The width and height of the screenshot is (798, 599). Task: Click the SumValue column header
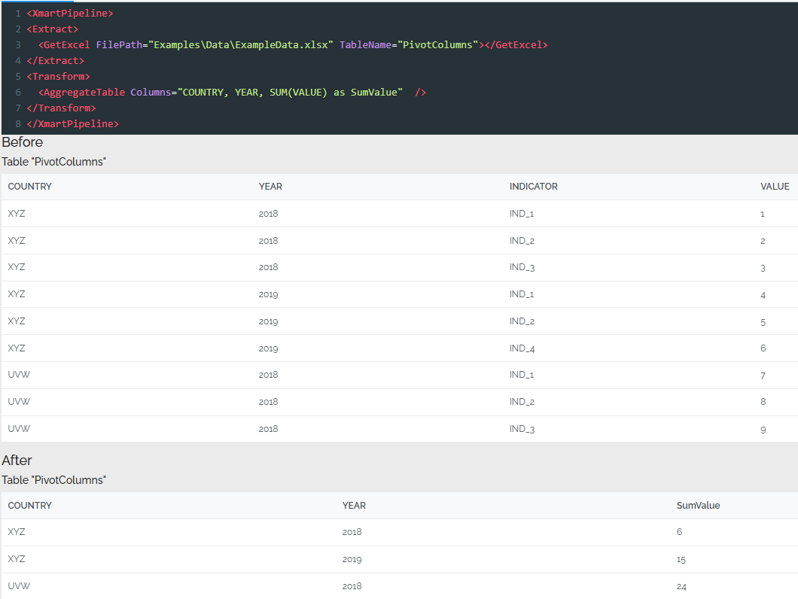pyautogui.click(x=698, y=506)
